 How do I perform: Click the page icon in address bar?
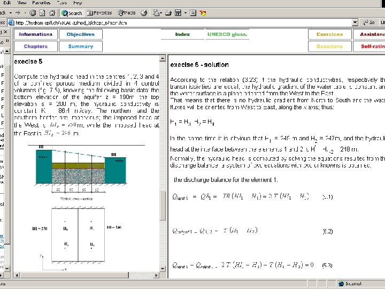click(11, 23)
